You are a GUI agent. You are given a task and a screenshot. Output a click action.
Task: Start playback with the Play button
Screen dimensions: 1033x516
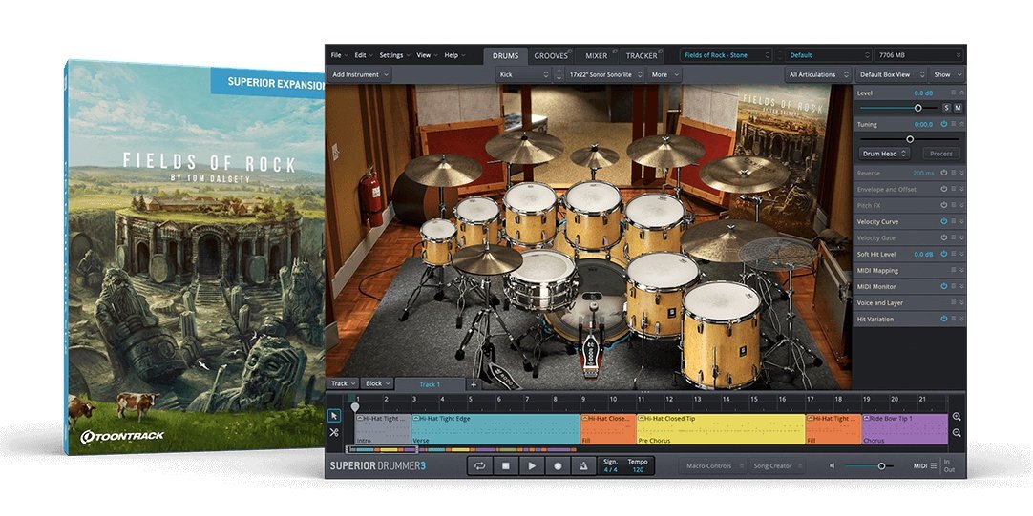pyautogui.click(x=532, y=466)
